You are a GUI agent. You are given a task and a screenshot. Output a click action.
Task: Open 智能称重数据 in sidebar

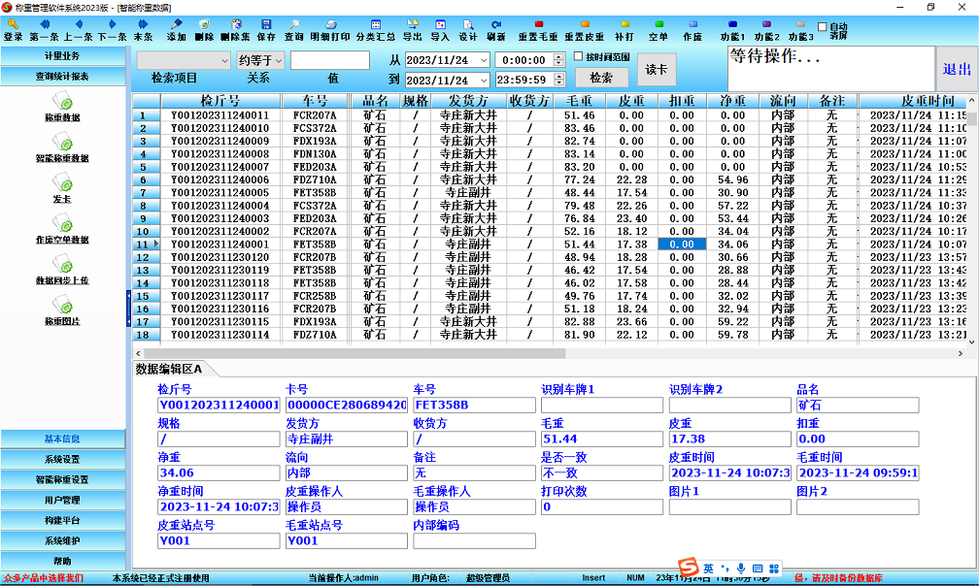pos(62,147)
